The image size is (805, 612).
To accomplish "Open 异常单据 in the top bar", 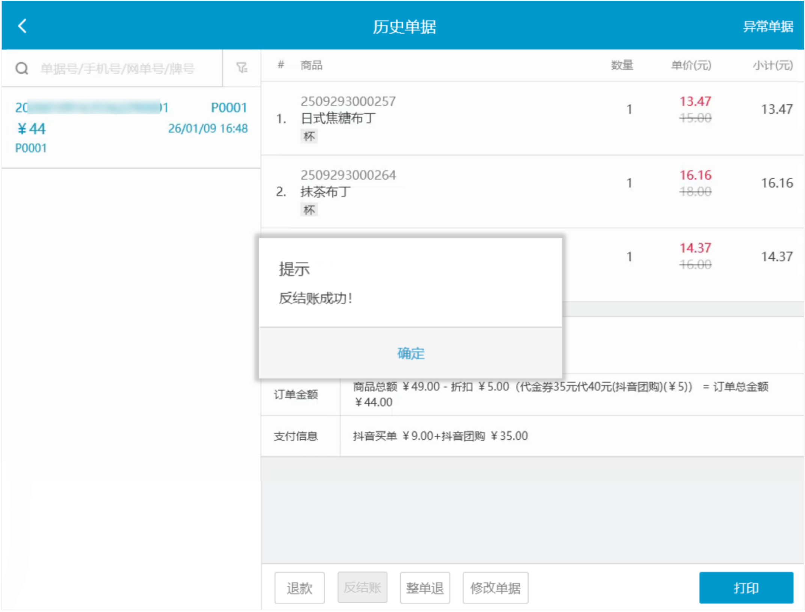I will coord(768,26).
